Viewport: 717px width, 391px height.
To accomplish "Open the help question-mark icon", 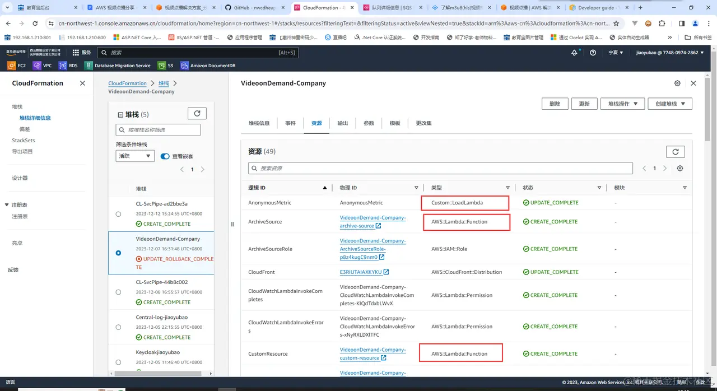I will point(593,52).
